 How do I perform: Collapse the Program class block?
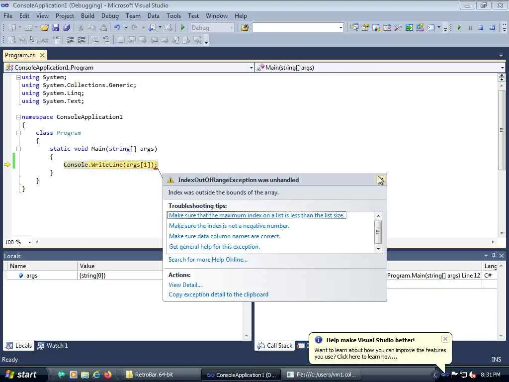[18, 133]
